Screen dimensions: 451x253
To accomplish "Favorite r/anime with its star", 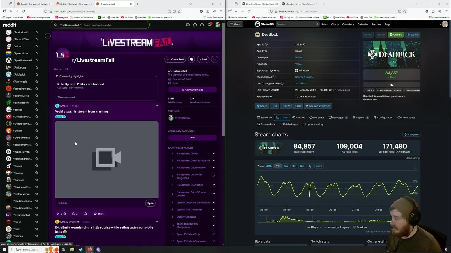I will click(x=36, y=46).
